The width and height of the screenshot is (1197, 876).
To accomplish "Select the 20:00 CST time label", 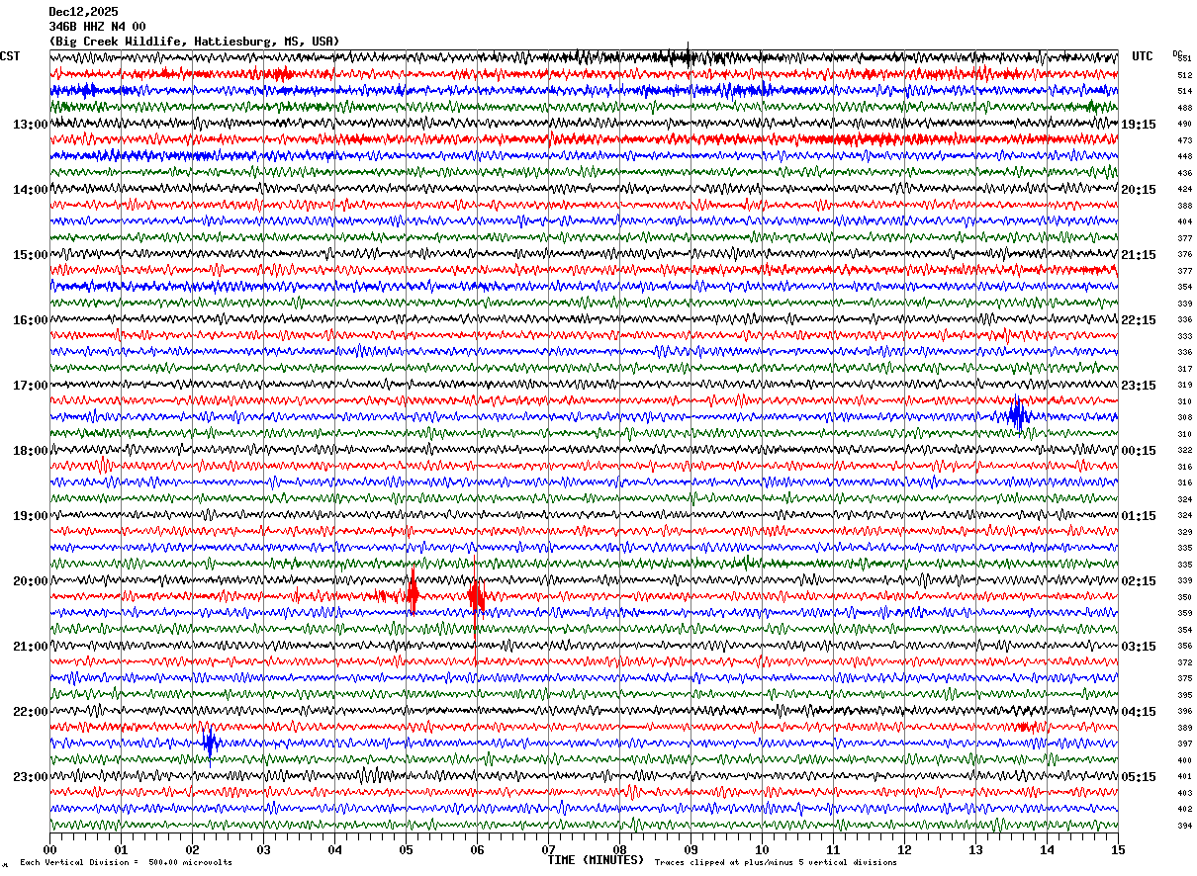I will [30, 581].
